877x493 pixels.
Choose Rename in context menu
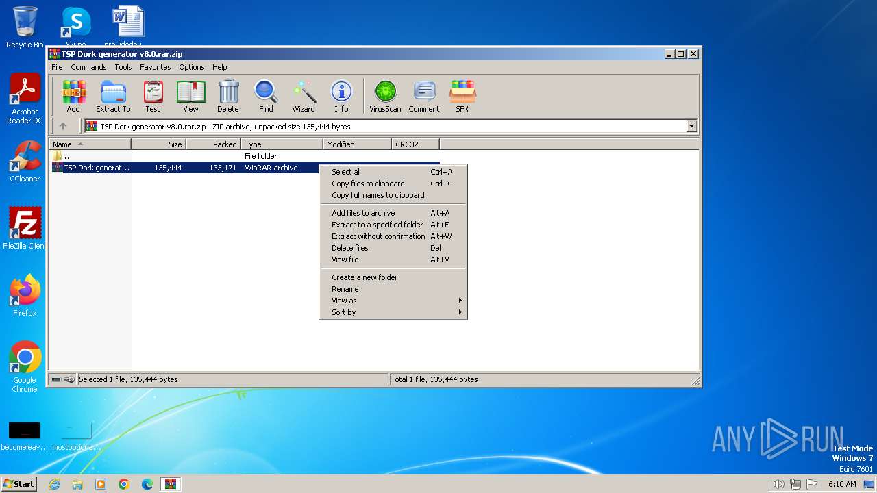393,289
